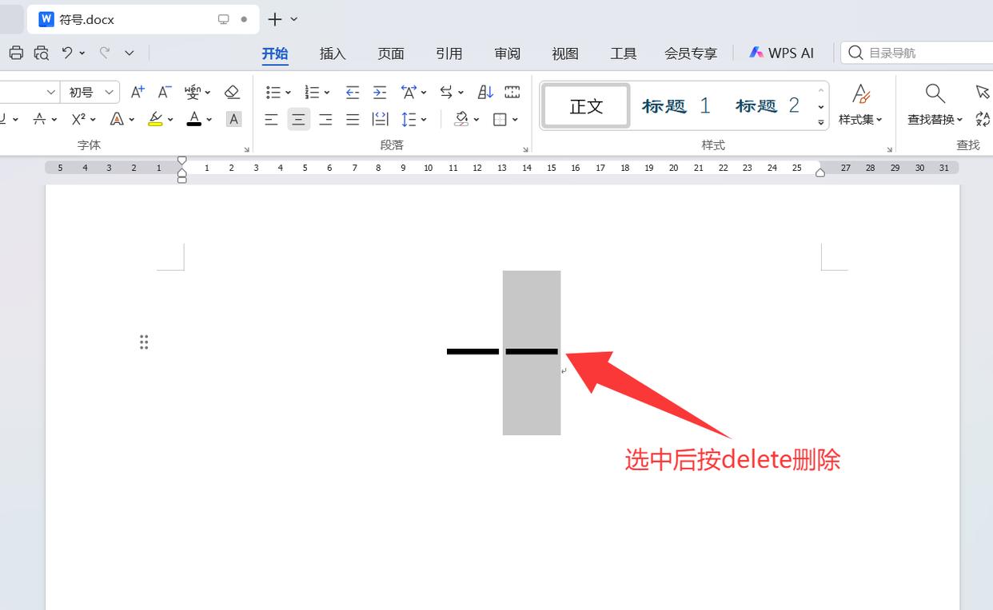Click the line spacing icon
This screenshot has height=610, width=993.
tap(409, 120)
